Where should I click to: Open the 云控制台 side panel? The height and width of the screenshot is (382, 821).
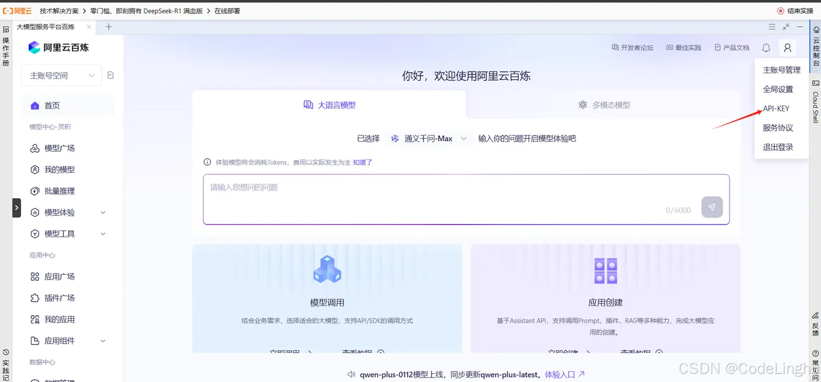(x=816, y=46)
